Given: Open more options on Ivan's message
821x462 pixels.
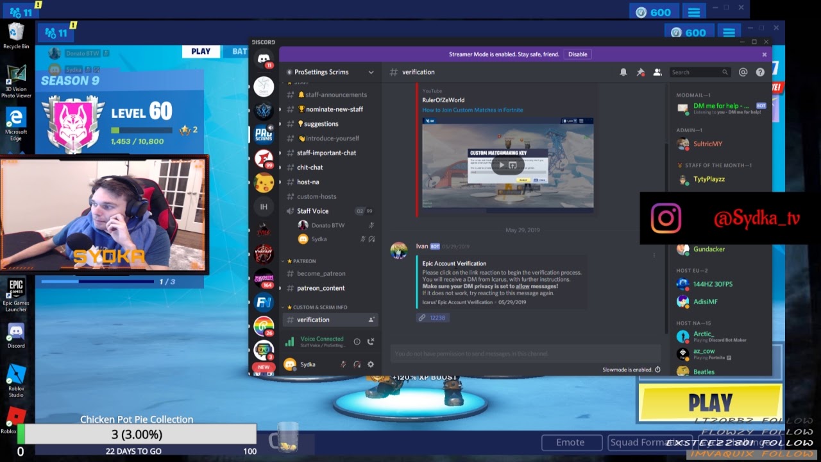Looking at the screenshot, I should click(x=654, y=255).
